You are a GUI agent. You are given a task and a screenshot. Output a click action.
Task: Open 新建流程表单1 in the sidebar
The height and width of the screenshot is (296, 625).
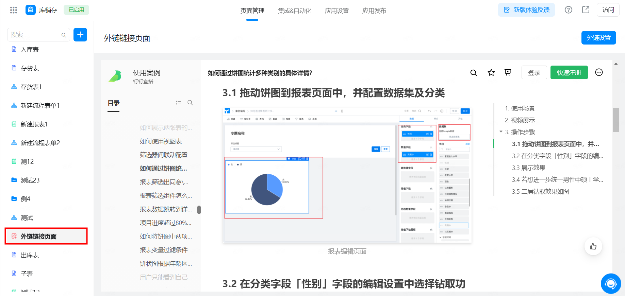[x=40, y=106]
